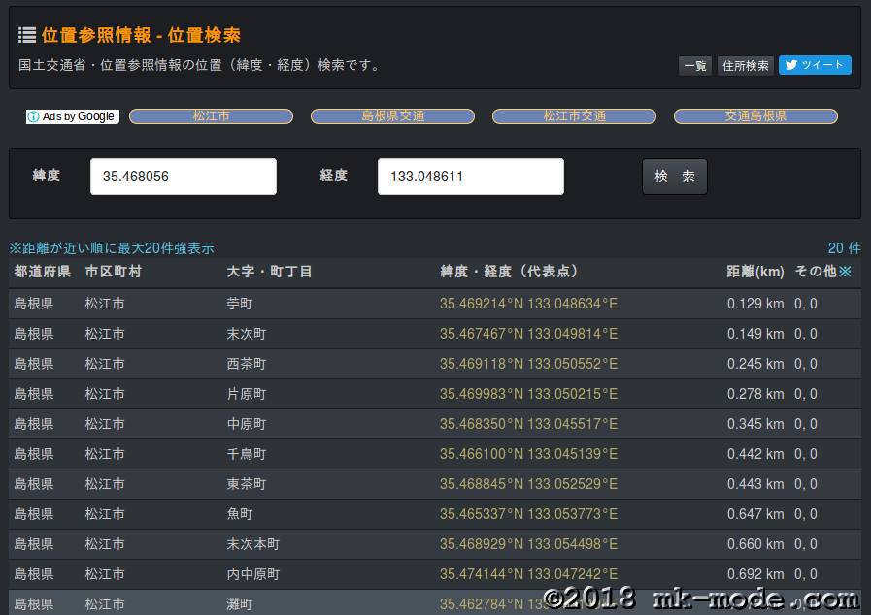Click the coordinates link for 苧町
The width and height of the screenshot is (871, 615).
pos(528,304)
